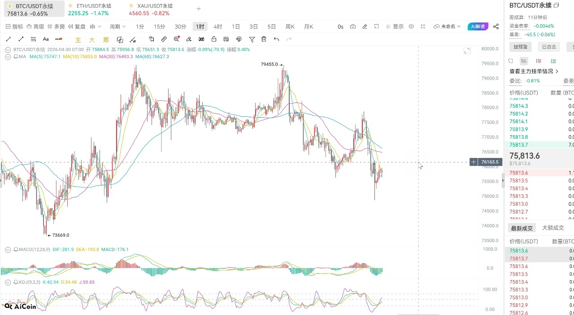
Task: Select the Aa text annotation tool
Action: pyautogui.click(x=46, y=39)
